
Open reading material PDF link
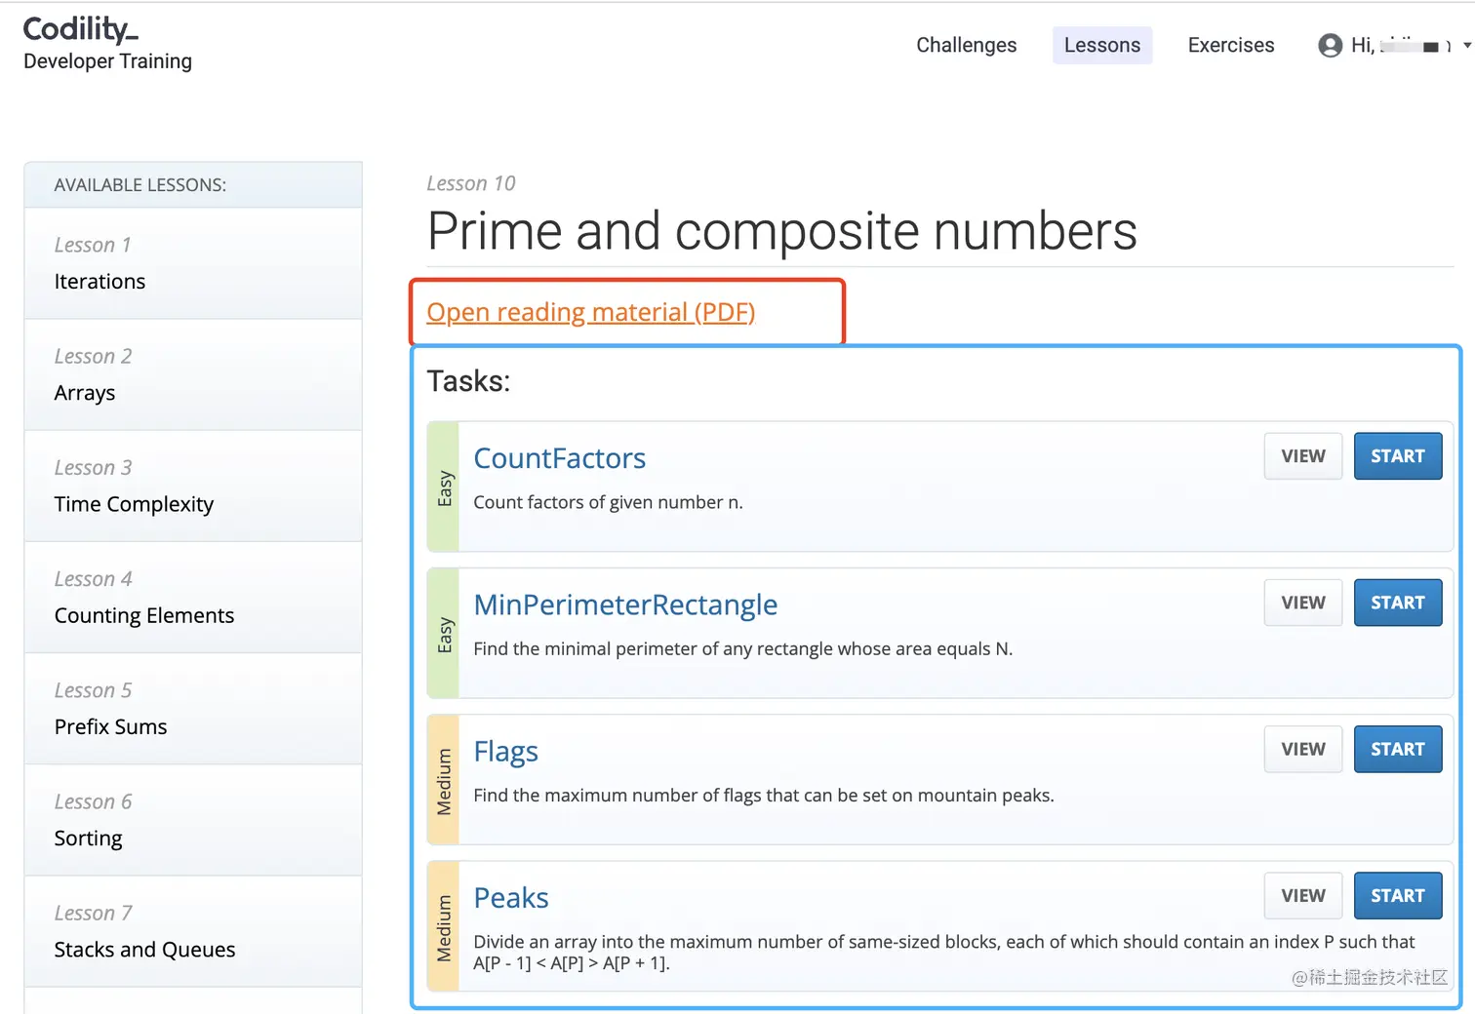click(x=590, y=312)
